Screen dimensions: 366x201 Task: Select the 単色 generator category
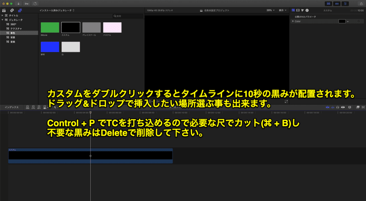point(19,33)
